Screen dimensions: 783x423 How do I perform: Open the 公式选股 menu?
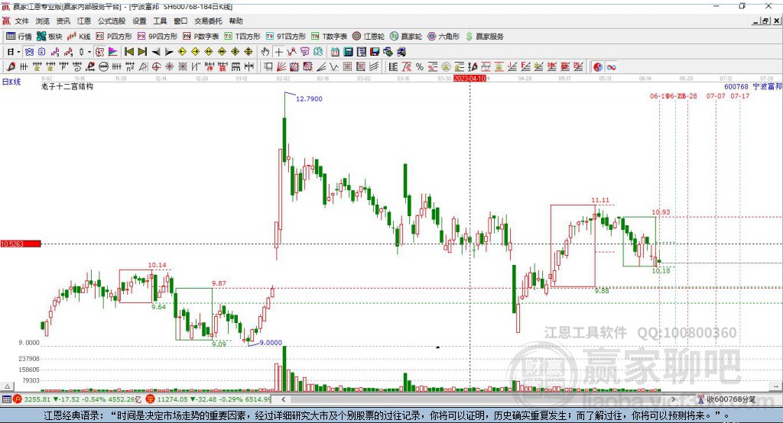pyautogui.click(x=112, y=21)
